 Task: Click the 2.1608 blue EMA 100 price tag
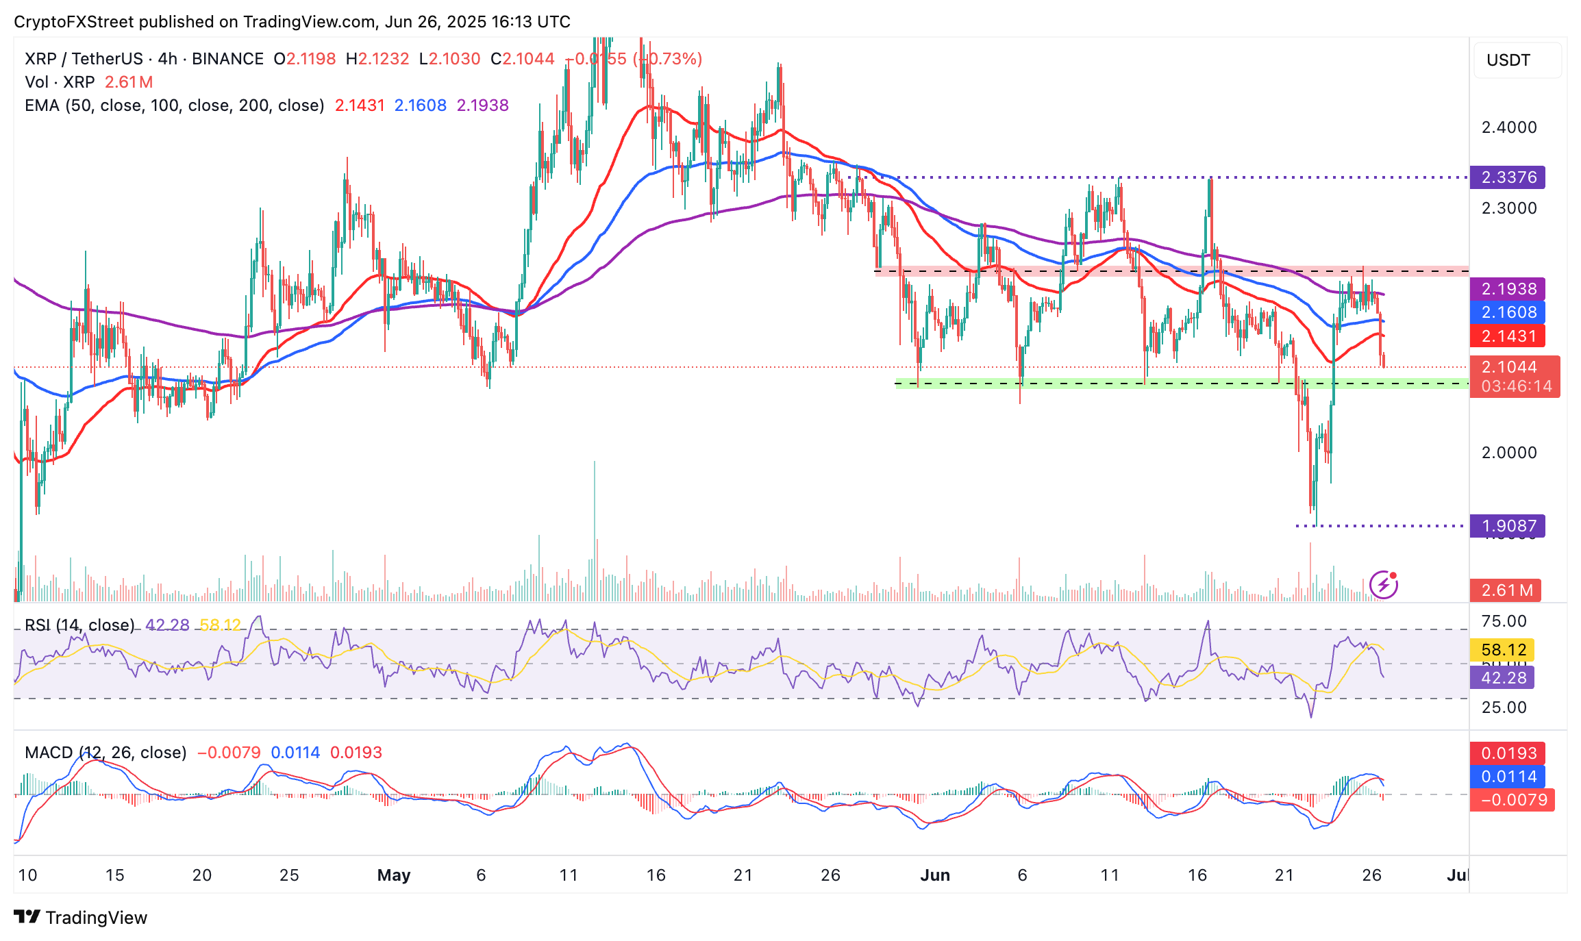1508,312
